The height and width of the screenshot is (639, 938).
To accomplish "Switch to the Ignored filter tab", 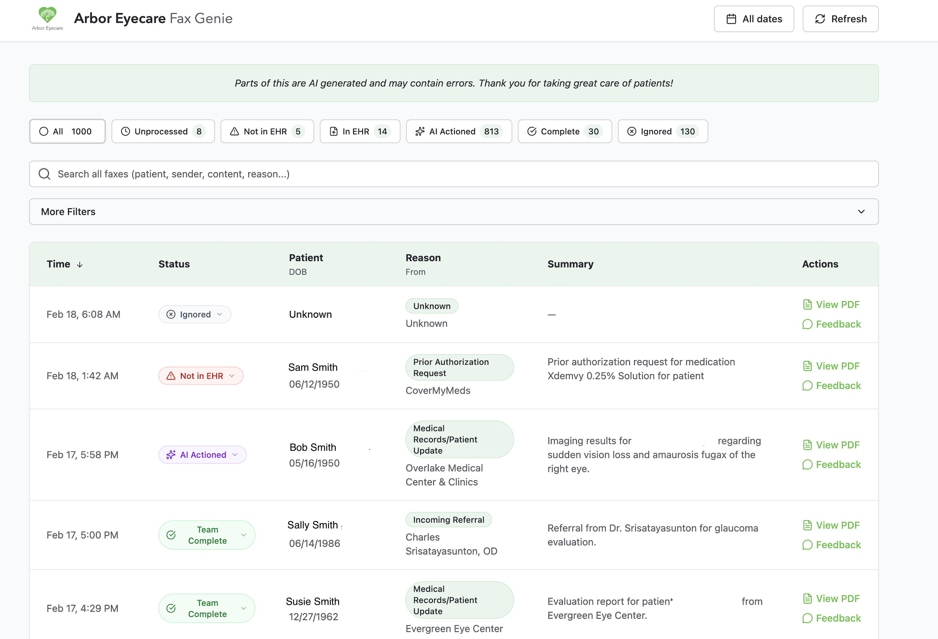I will coord(662,131).
